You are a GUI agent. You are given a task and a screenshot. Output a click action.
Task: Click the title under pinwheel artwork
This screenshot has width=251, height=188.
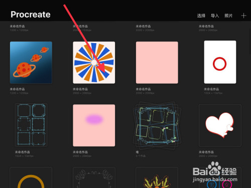pos(80,89)
